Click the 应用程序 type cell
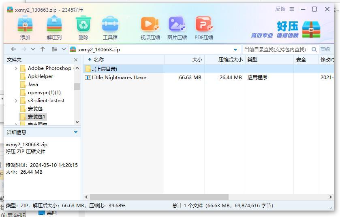The height and width of the screenshot is (217, 340). point(257,77)
